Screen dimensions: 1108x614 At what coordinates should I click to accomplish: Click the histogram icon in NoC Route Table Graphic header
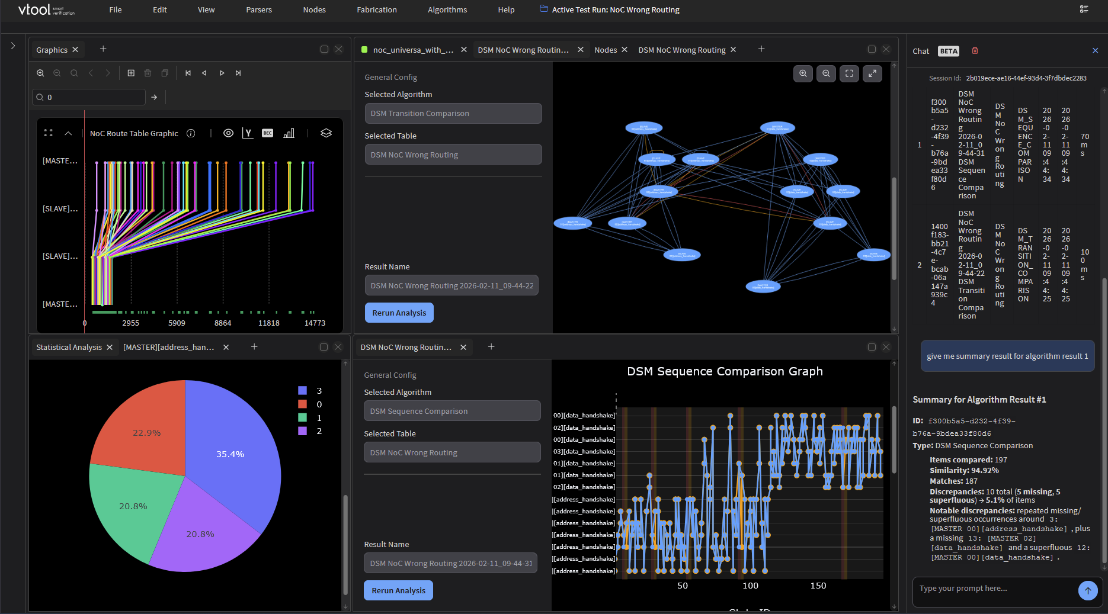[289, 133]
